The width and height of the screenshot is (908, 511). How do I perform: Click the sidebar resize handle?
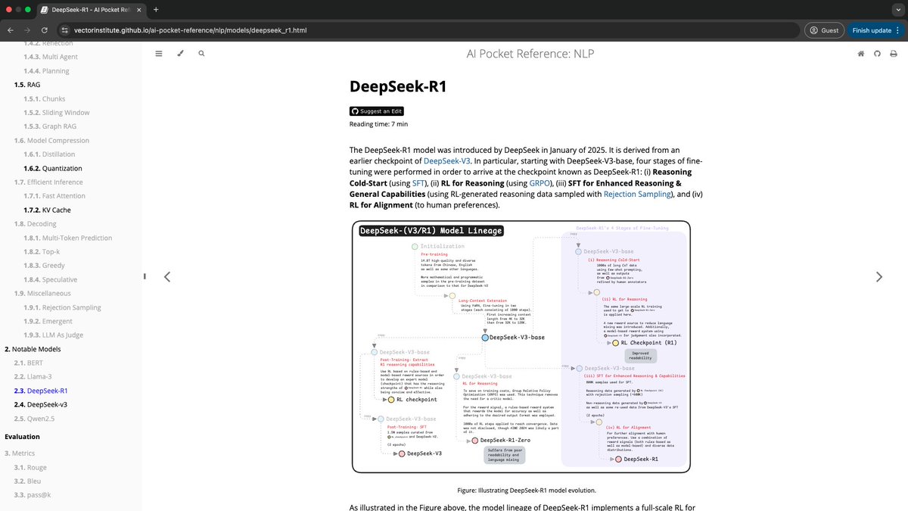[144, 276]
